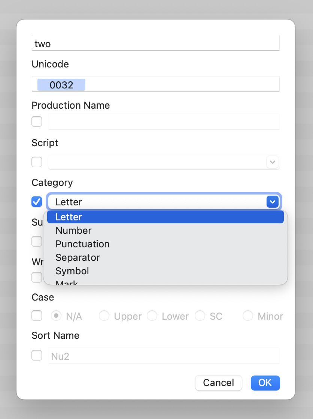Select the Lower case radio button

point(152,316)
